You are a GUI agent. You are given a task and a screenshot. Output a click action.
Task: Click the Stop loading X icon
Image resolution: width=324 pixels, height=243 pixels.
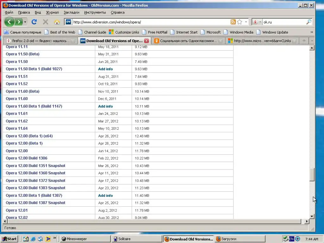46,22
